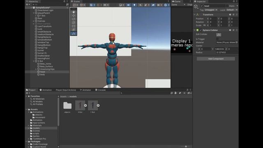
Task: Open Sphere Collider preset icon
Action: [233, 30]
